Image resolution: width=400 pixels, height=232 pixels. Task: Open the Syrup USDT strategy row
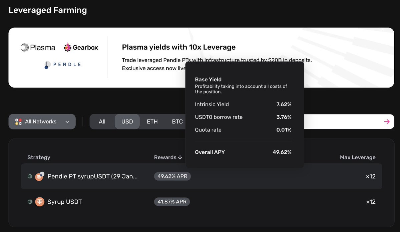pyautogui.click(x=65, y=202)
